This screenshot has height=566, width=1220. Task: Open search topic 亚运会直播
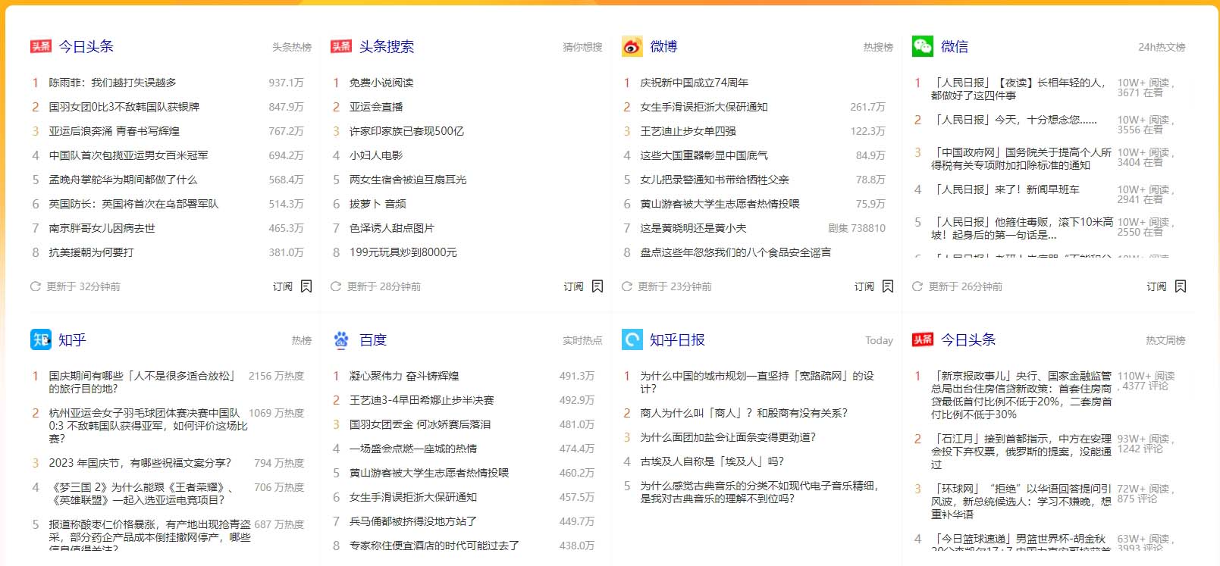pos(376,107)
